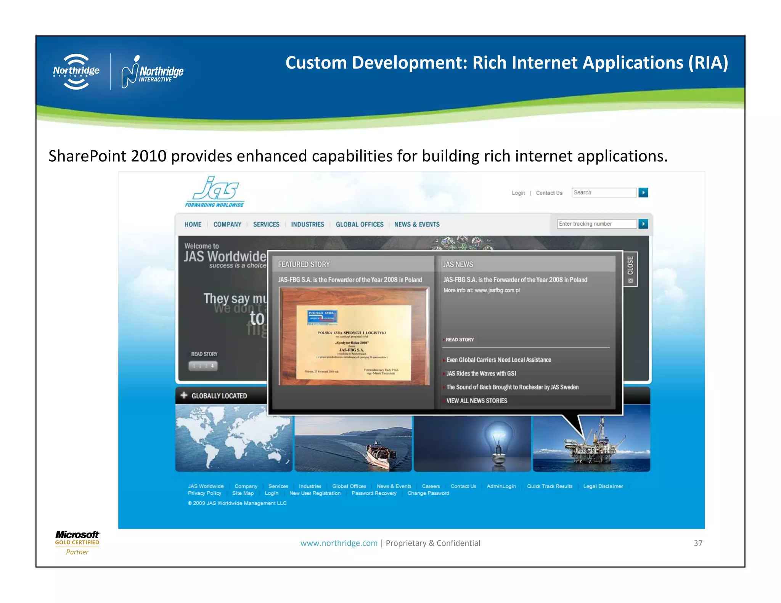Open Even Global Carriers Need Local Assistance

[499, 360]
